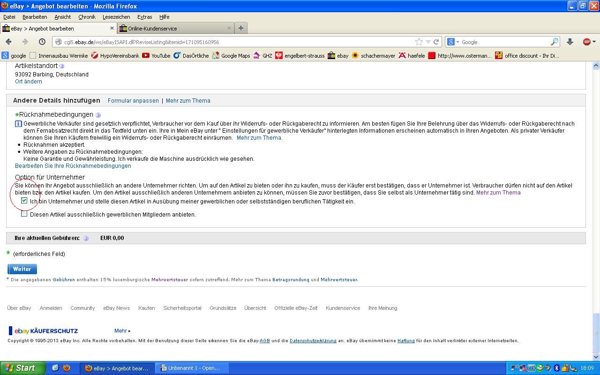Open the 'Ort ändern' link

28,81
